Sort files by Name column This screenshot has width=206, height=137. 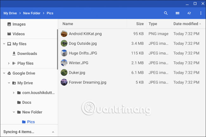click(x=68, y=24)
